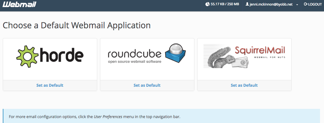
Task: Log out using the LOGOUT link
Action: coord(313,4)
